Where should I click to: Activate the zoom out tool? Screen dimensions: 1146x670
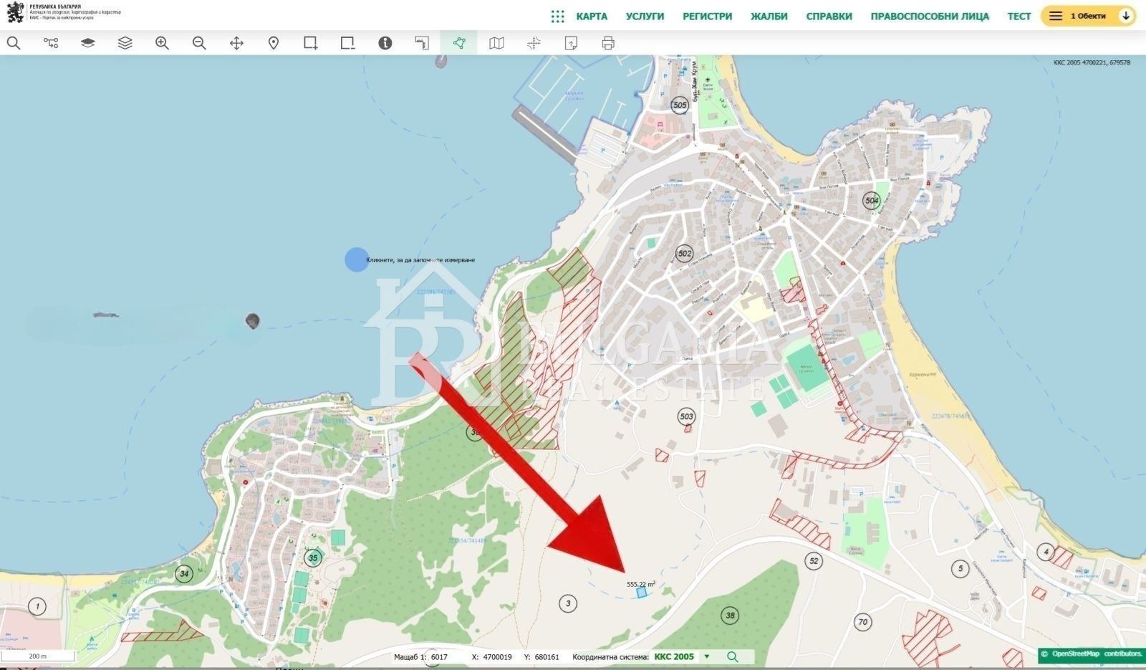pyautogui.click(x=199, y=43)
